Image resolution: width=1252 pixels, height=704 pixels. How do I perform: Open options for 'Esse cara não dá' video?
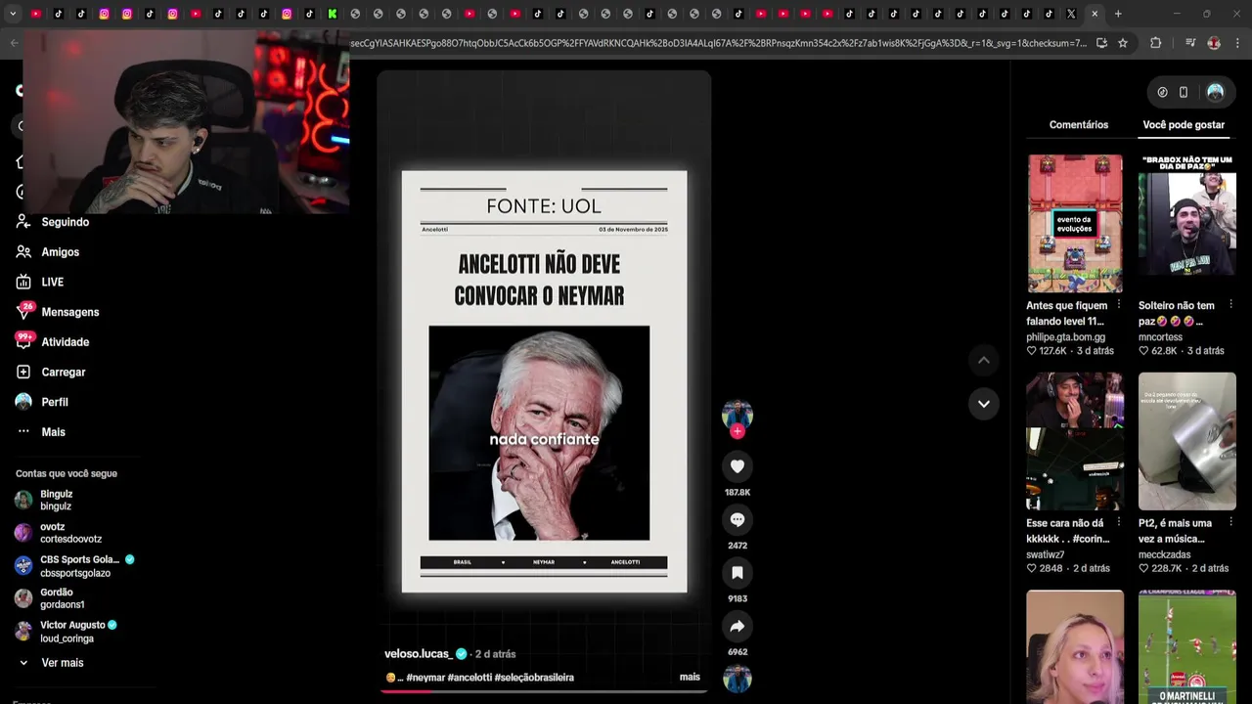(1119, 523)
